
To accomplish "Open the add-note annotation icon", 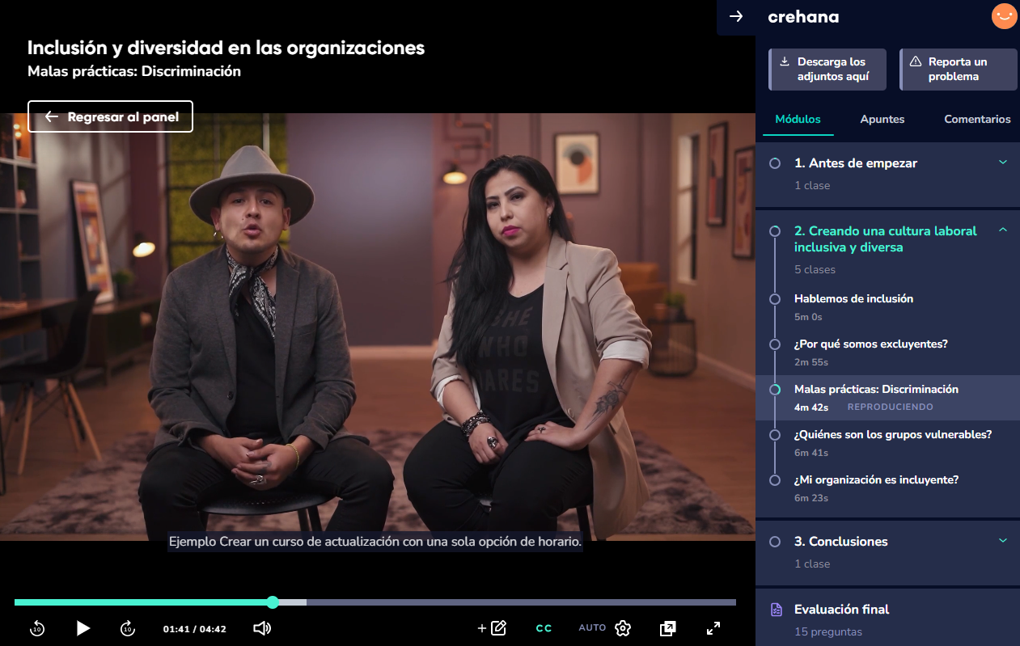I will coord(493,627).
